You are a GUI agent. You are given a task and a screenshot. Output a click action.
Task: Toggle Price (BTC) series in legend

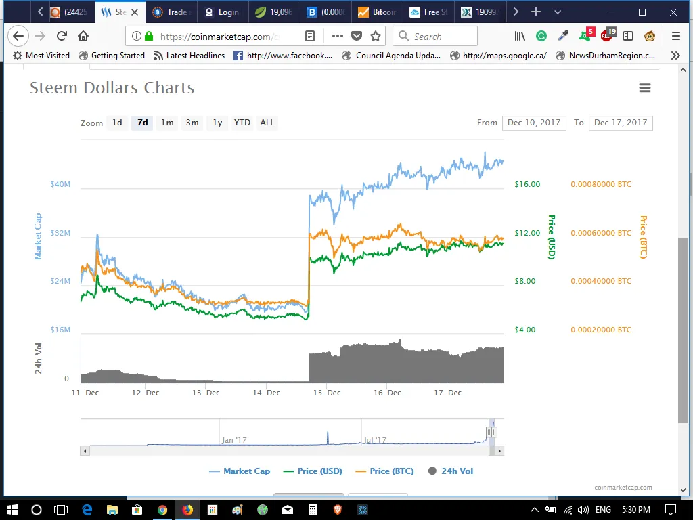385,471
